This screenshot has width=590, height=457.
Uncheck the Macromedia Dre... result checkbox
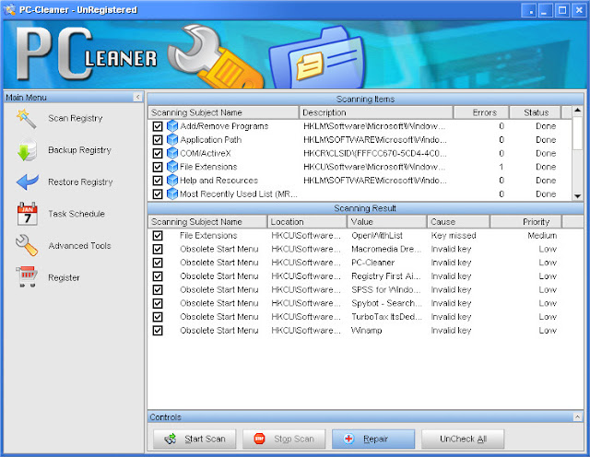[158, 250]
